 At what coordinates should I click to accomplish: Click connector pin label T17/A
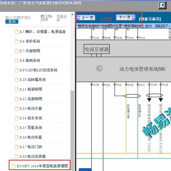pos(96,38)
